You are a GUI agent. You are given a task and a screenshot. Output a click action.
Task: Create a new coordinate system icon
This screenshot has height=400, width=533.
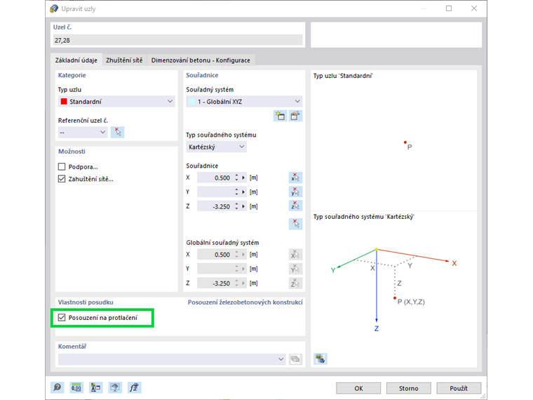click(x=280, y=116)
